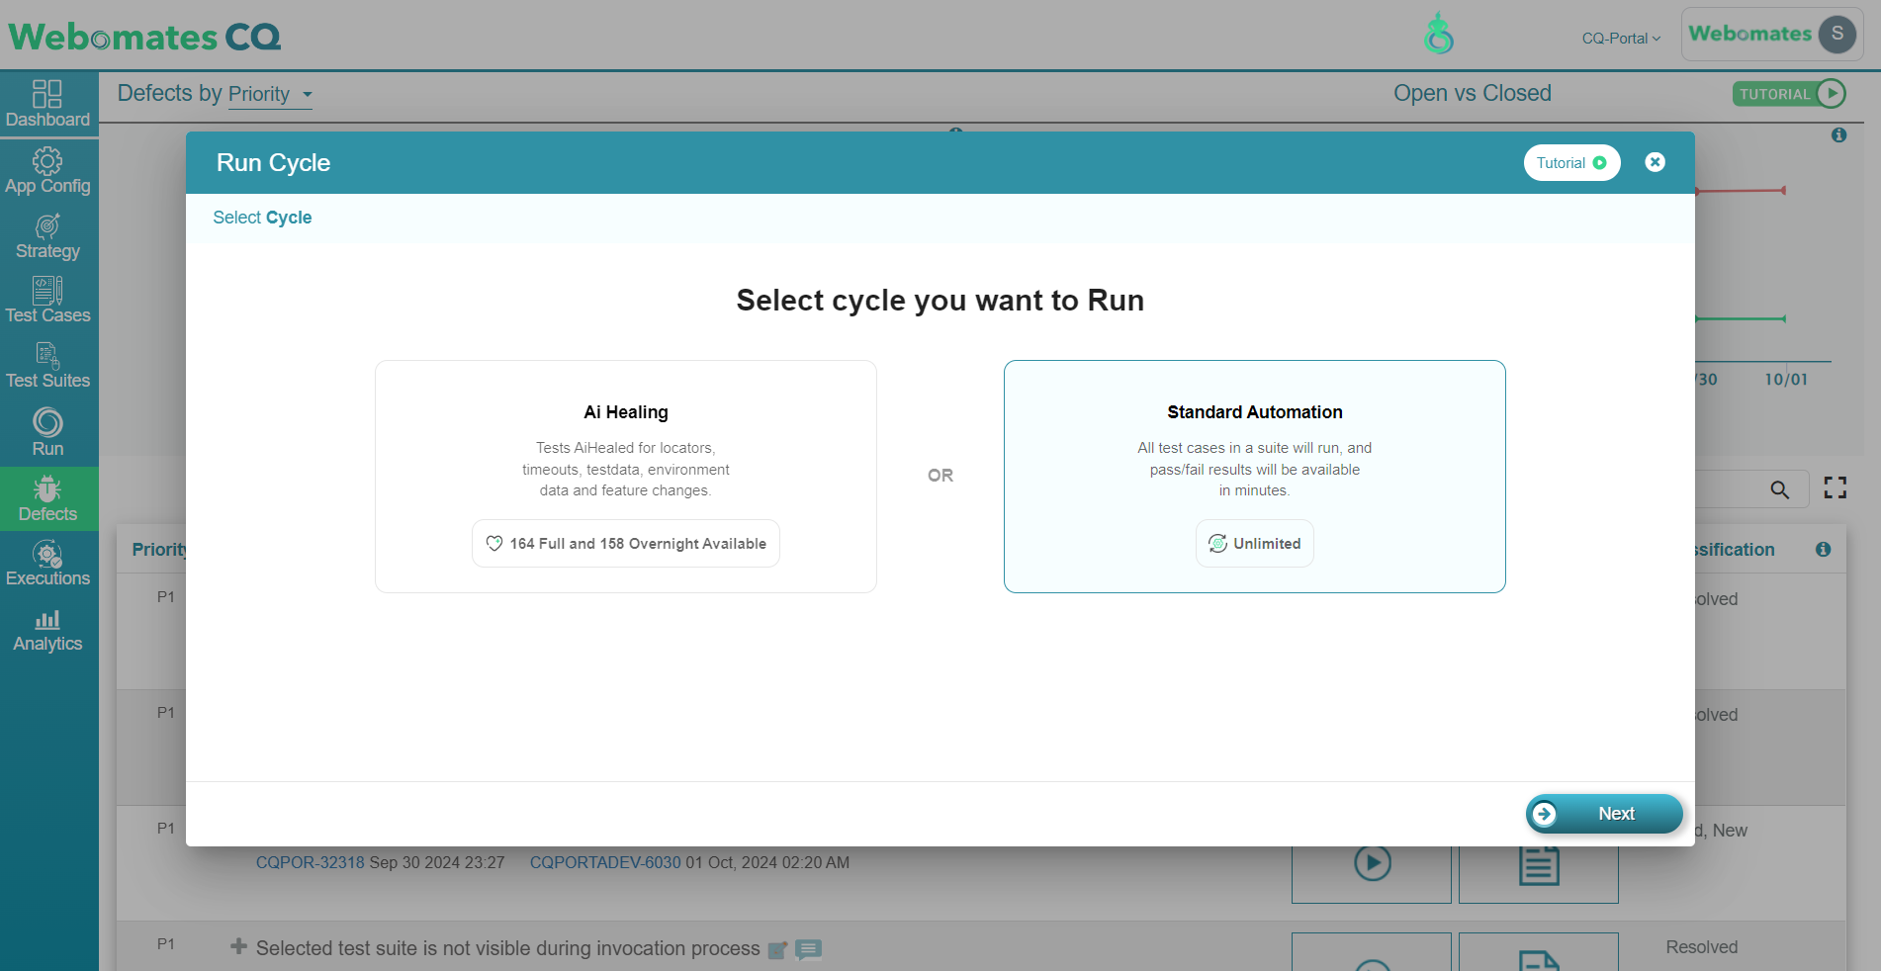Viewport: 1881px width, 971px height.
Task: Open the Defects by Priority dropdown
Action: [270, 95]
